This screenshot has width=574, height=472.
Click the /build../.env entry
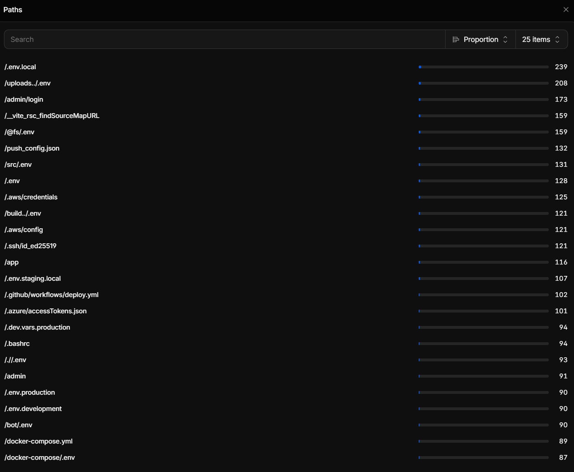23,213
